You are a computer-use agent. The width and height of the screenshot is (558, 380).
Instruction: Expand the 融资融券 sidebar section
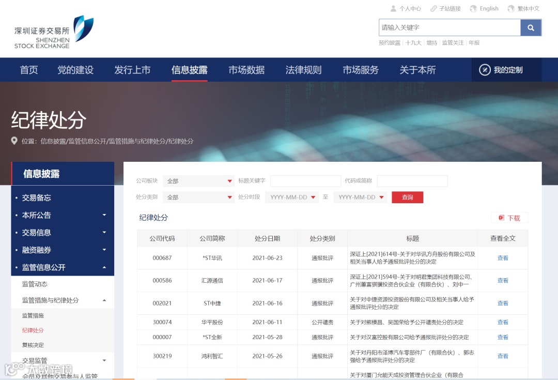pyautogui.click(x=104, y=250)
